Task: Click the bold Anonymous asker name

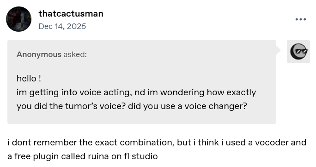Action: pyautogui.click(x=39, y=54)
